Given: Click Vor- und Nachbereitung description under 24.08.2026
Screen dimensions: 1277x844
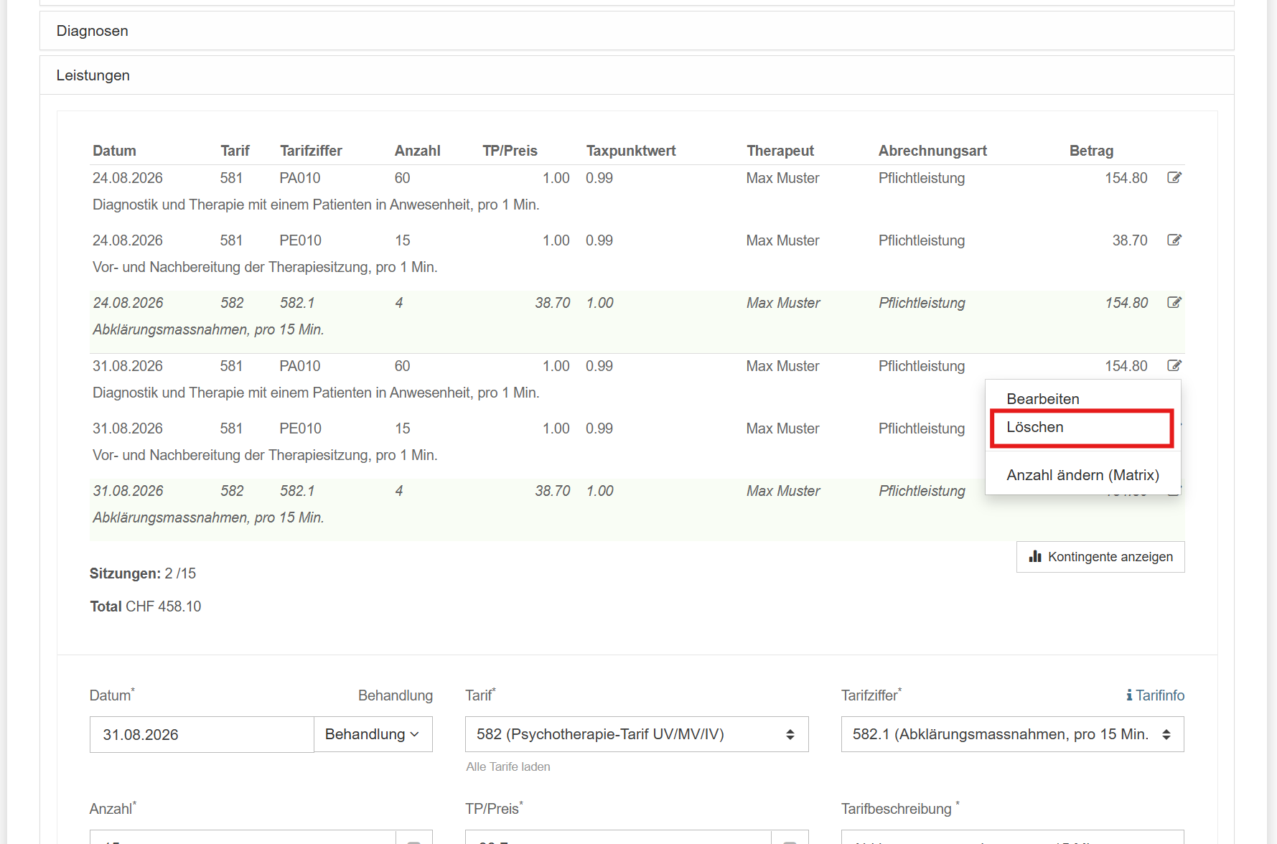Looking at the screenshot, I should pyautogui.click(x=265, y=267).
